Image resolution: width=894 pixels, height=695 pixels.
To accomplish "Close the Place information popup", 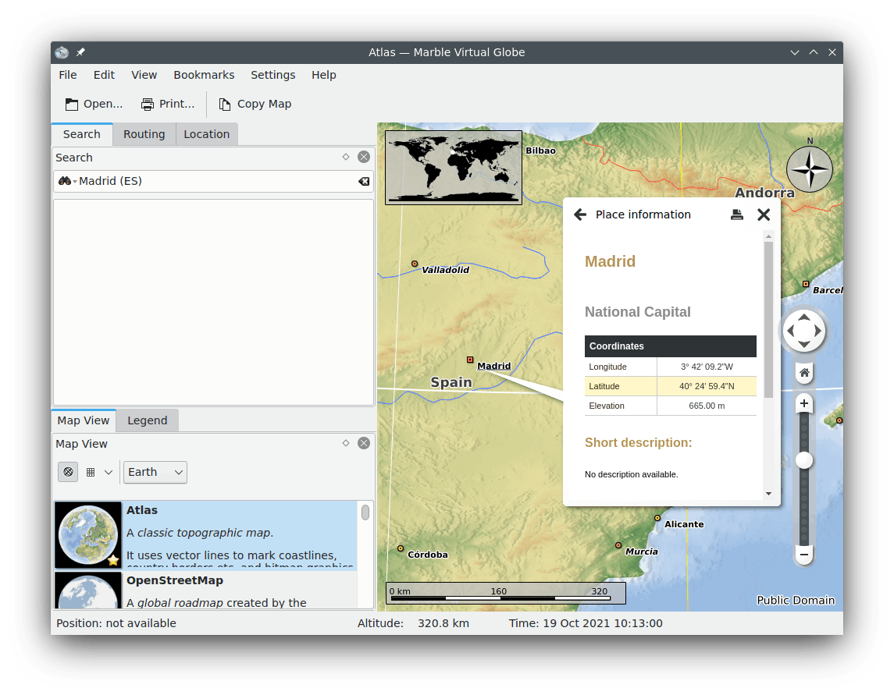I will click(x=764, y=215).
